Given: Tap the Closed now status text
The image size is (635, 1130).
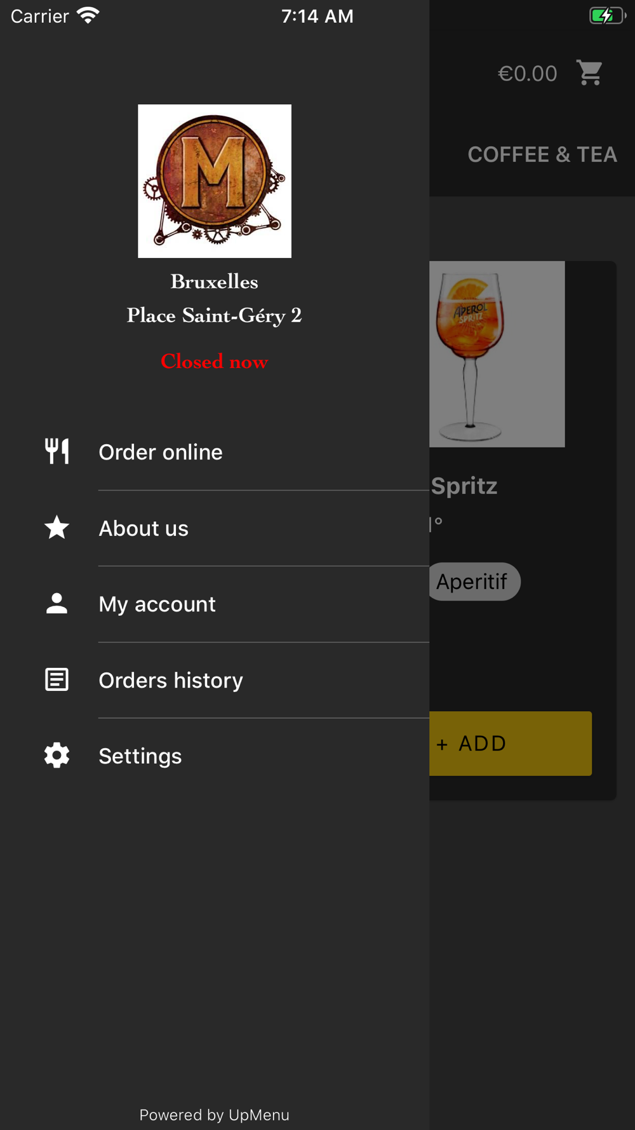Looking at the screenshot, I should click(x=215, y=361).
